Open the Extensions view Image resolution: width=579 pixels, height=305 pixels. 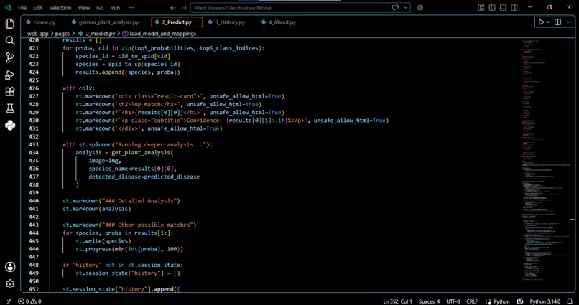pos(10,91)
